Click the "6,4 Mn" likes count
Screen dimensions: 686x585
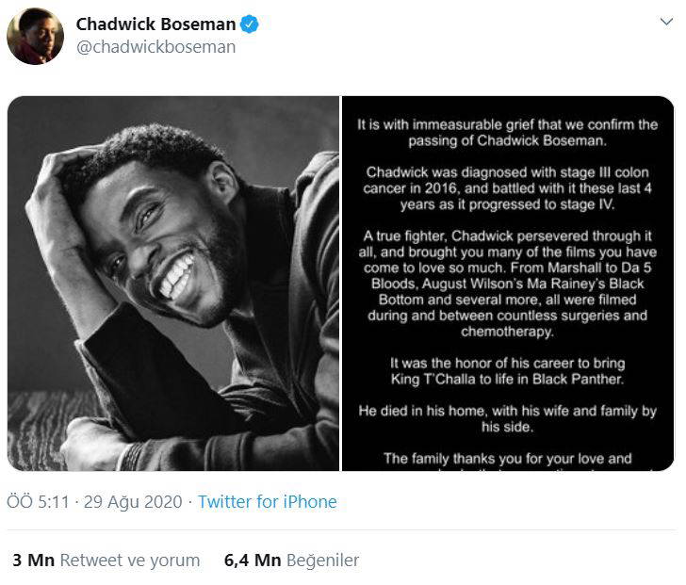252,560
